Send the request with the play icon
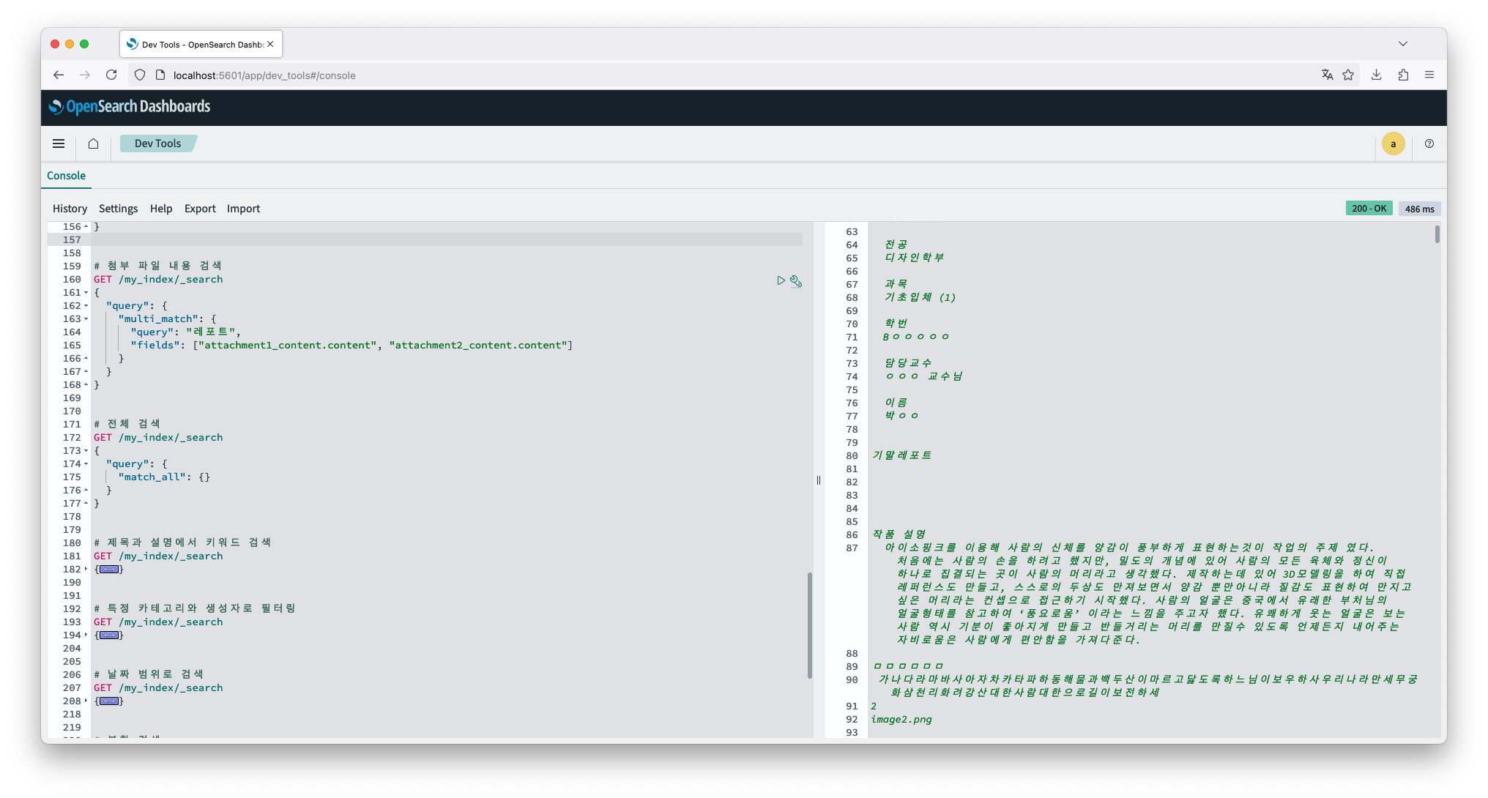Screen dimensions: 1488x798 pyautogui.click(x=781, y=280)
